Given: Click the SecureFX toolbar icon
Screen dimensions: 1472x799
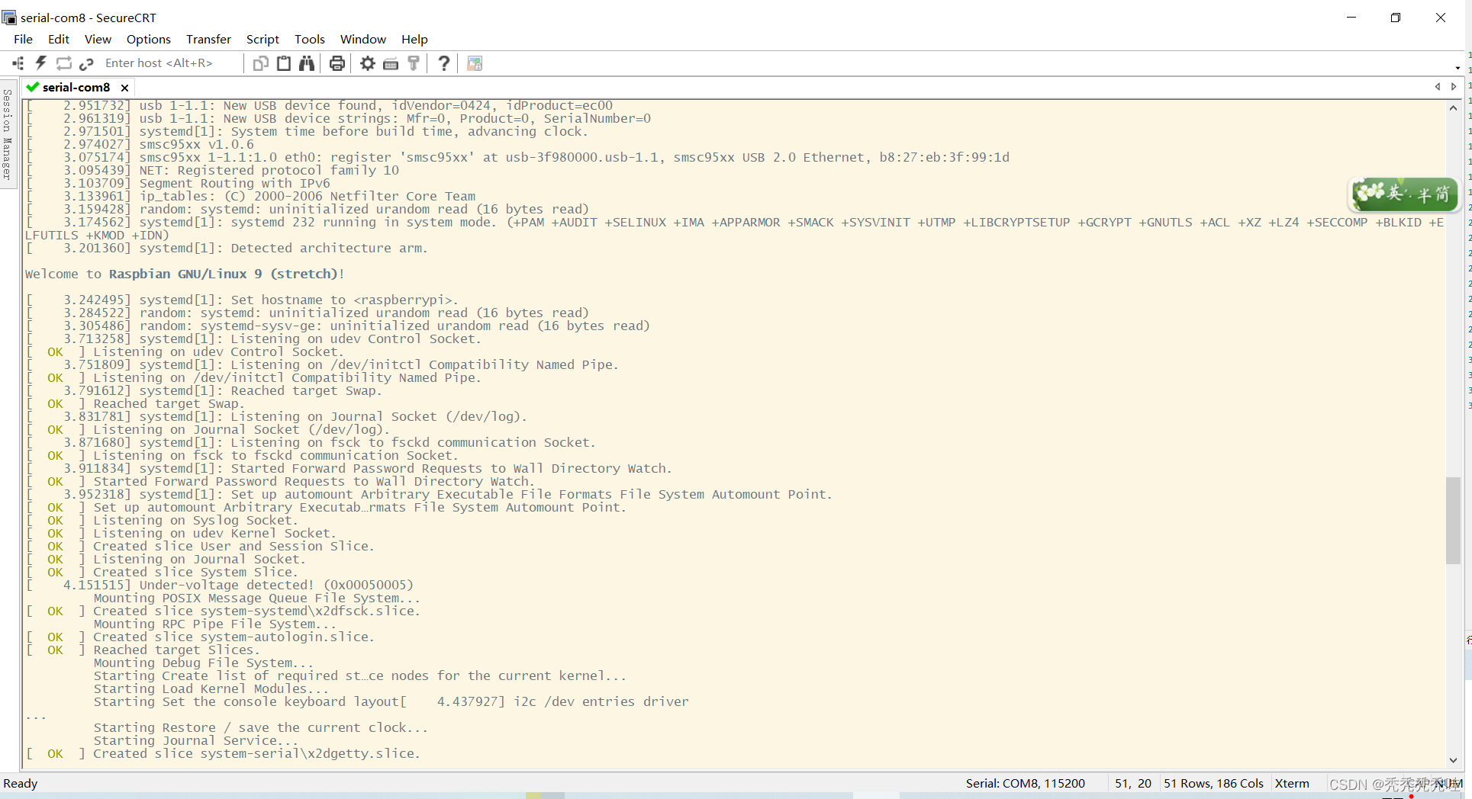Looking at the screenshot, I should pyautogui.click(x=475, y=63).
